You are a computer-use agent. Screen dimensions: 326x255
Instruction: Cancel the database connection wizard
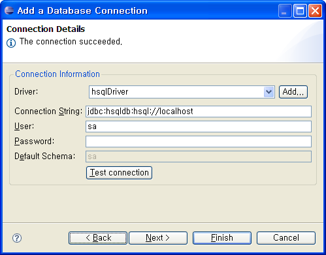click(x=286, y=238)
